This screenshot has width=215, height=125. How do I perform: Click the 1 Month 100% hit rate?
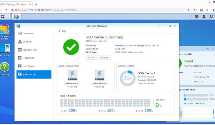pos(144,110)
